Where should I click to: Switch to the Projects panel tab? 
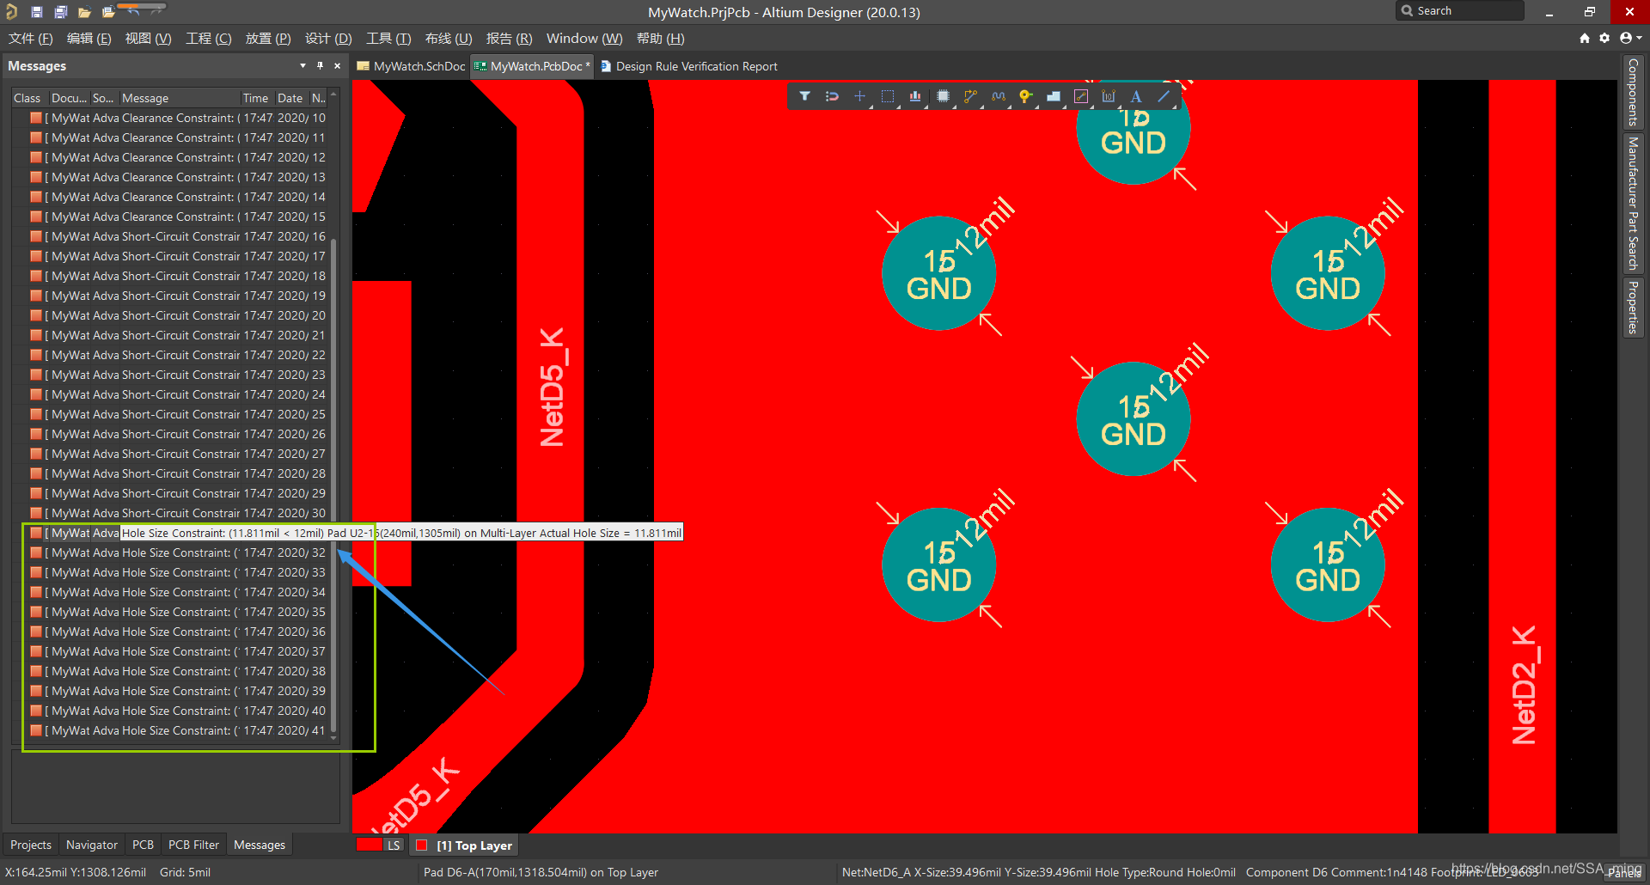coord(31,845)
